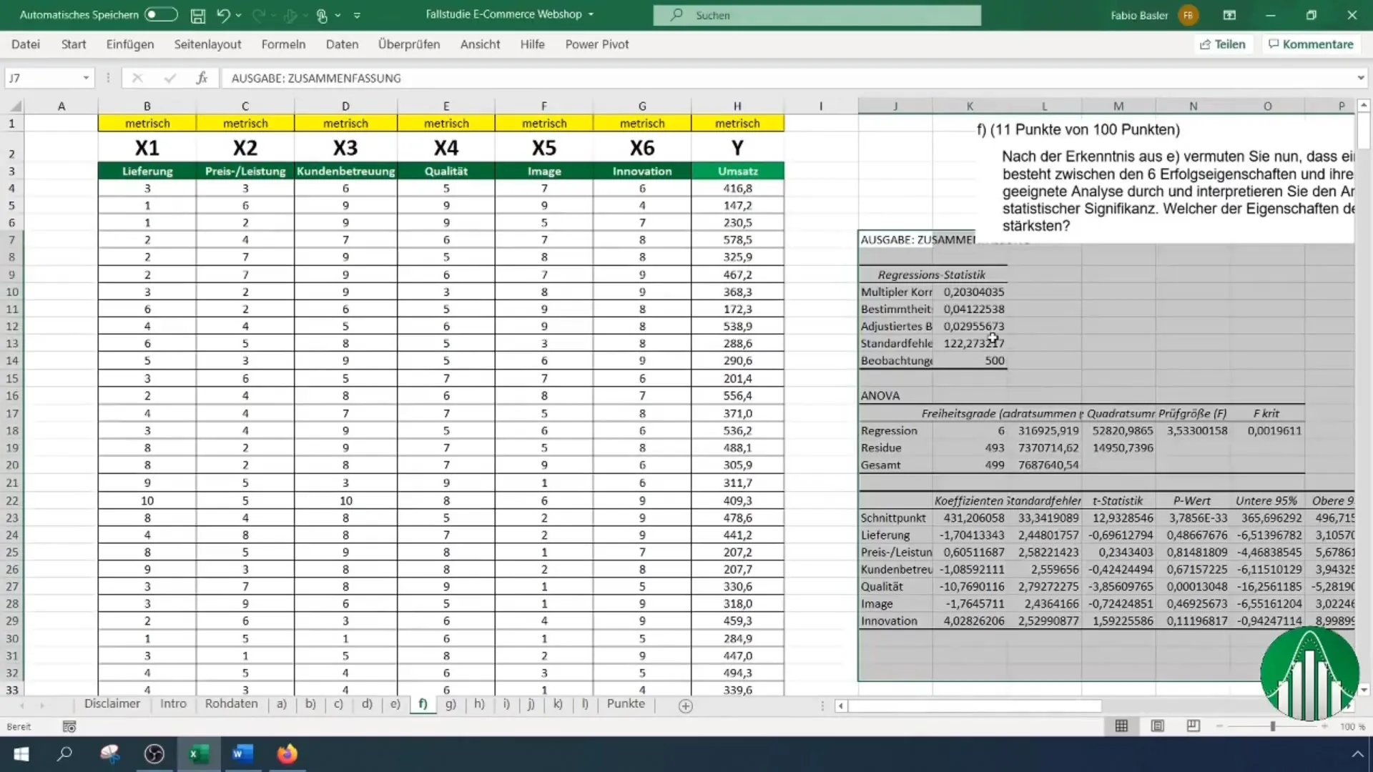
Task: Open the Einfügen ribbon tab
Action: tap(130, 44)
